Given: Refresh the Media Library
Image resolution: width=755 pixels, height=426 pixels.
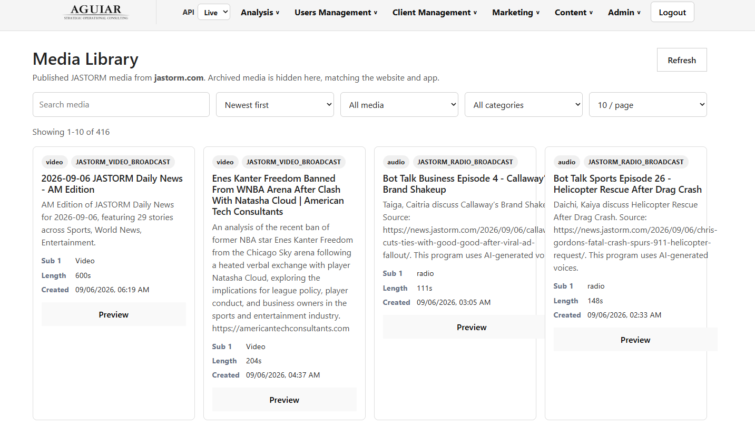Looking at the screenshot, I should 682,60.
